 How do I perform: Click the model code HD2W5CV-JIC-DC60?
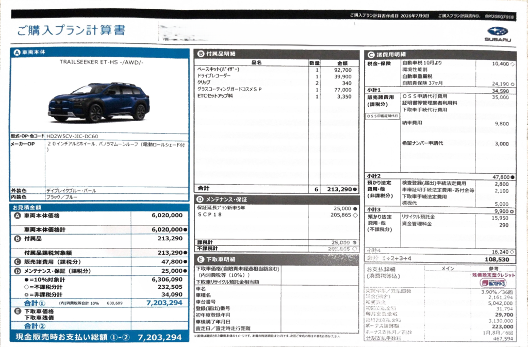pos(72,136)
